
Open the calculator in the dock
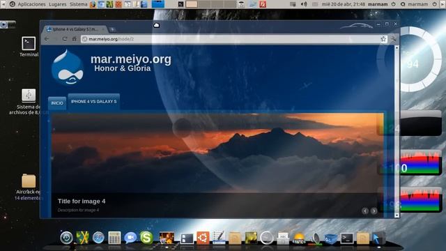(114, 238)
